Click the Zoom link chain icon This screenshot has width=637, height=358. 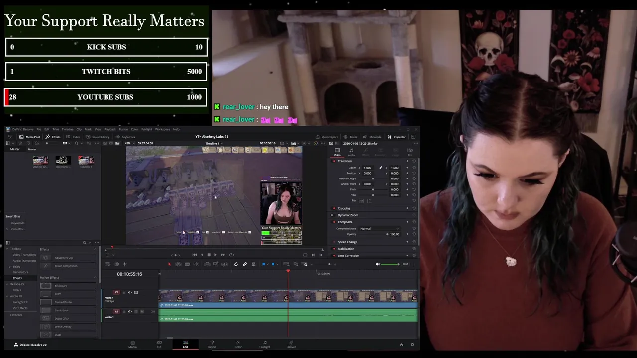pyautogui.click(x=381, y=168)
